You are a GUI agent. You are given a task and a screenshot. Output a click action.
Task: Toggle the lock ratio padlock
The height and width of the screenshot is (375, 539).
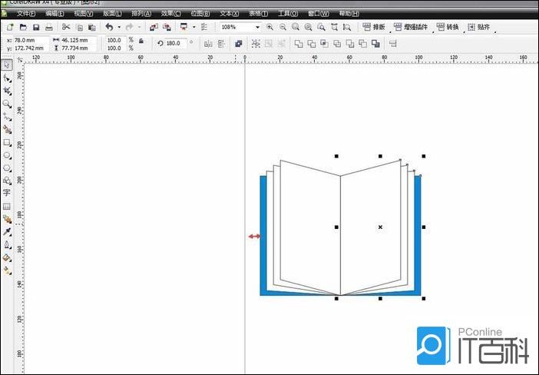coord(141,41)
